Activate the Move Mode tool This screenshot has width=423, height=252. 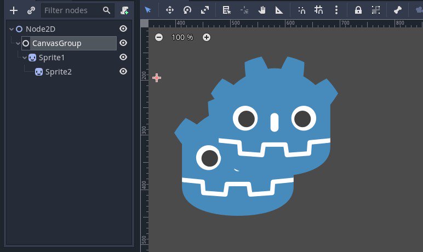click(x=170, y=10)
